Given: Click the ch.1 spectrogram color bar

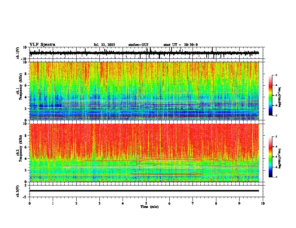Looking at the screenshot, I should pos(270,95).
